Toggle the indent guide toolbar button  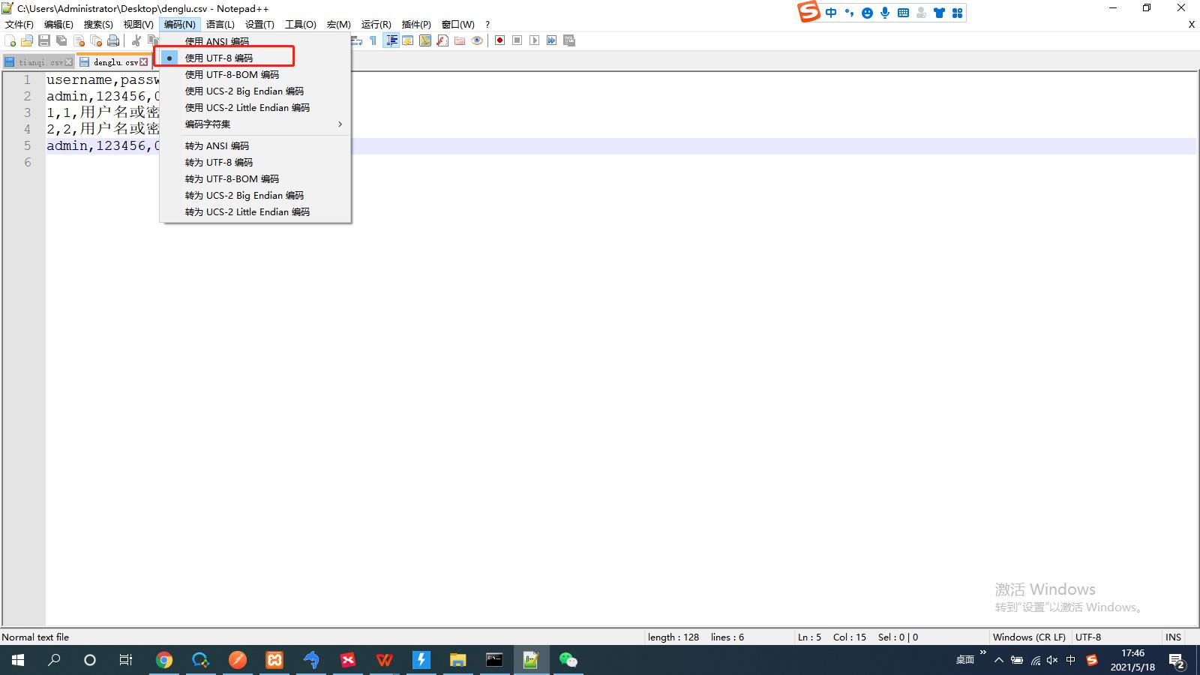click(x=391, y=40)
